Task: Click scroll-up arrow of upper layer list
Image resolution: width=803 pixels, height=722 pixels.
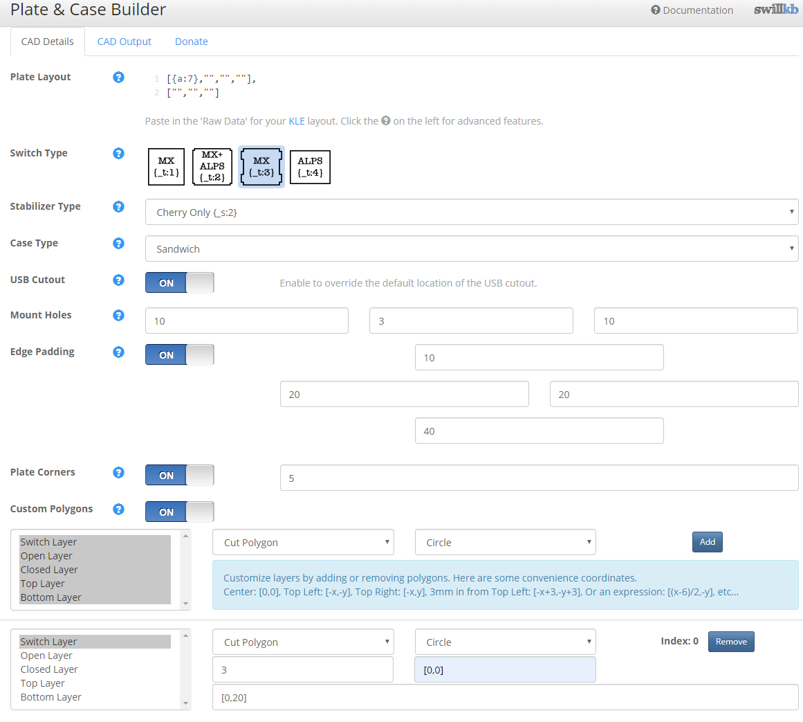Action: click(185, 536)
